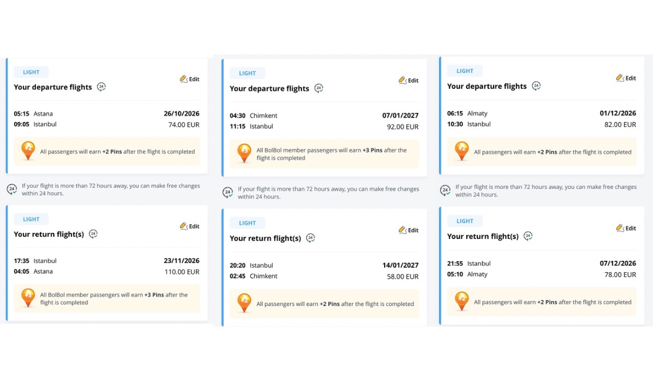Viewport: 653px width, 381px height.
Task: Edit the Almaty to Istanbul departure flight
Action: pos(626,78)
